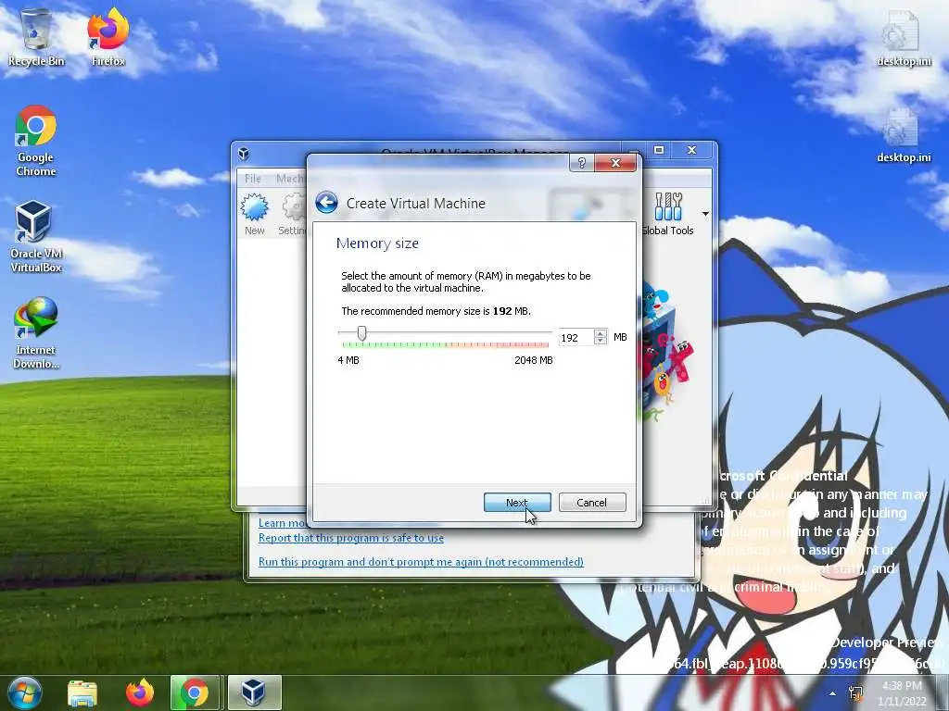
Task: Select the Internet Download Manager desktop icon
Action: pos(36,332)
